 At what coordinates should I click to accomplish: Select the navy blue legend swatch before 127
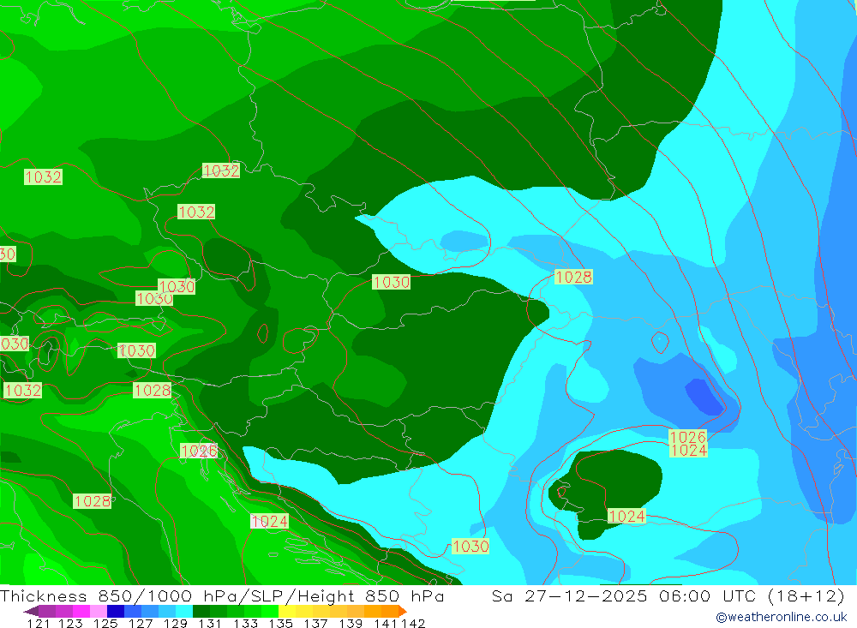(116, 611)
